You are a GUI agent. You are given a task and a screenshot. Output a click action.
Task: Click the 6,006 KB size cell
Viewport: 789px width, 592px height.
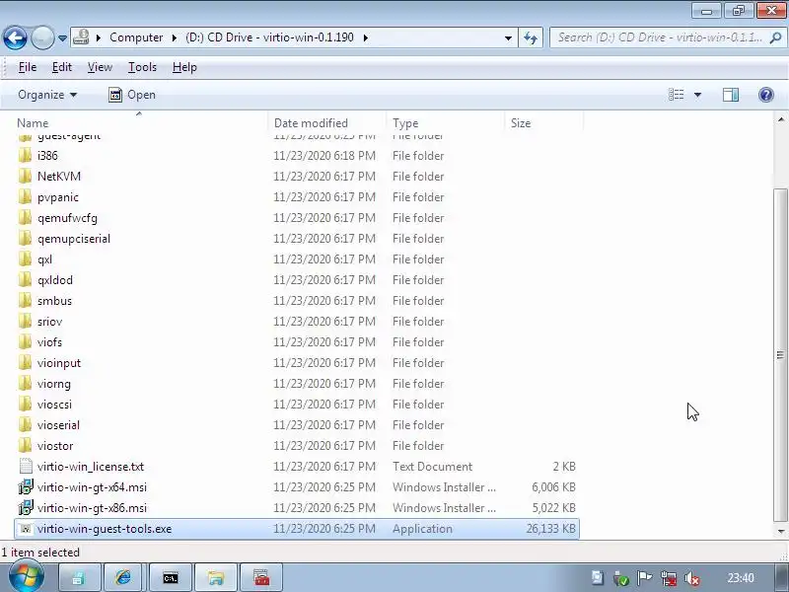pos(553,486)
